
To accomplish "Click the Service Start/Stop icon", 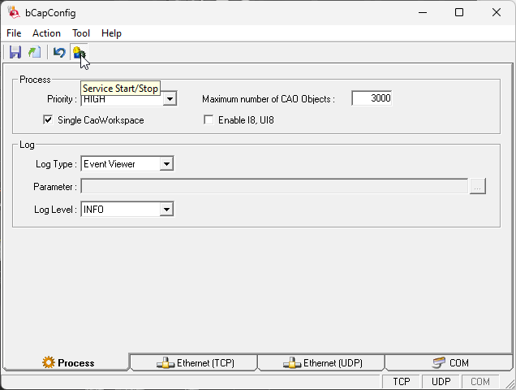I will (78, 53).
